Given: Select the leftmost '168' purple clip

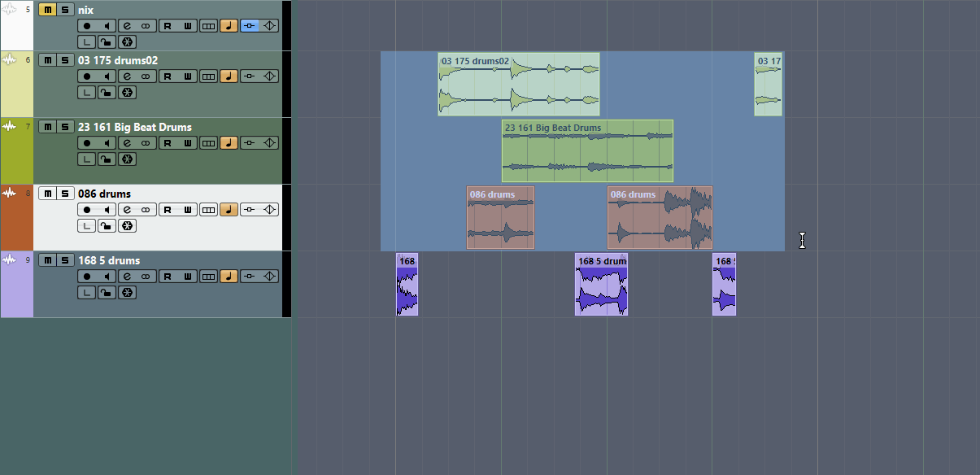Looking at the screenshot, I should tap(407, 284).
